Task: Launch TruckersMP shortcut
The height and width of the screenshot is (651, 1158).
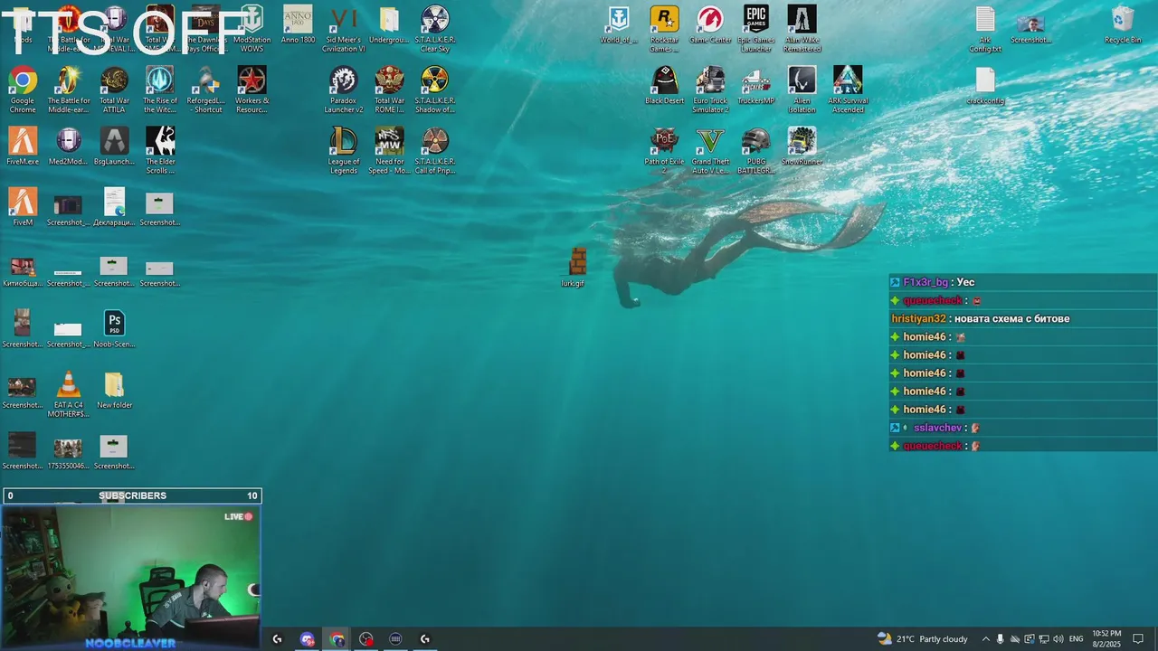Action: pos(756,85)
